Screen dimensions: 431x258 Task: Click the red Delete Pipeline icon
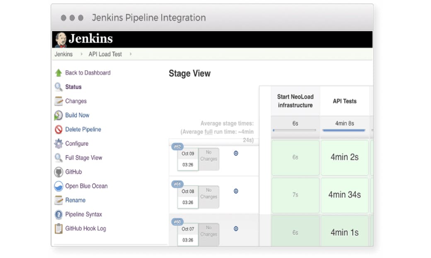[58, 129]
